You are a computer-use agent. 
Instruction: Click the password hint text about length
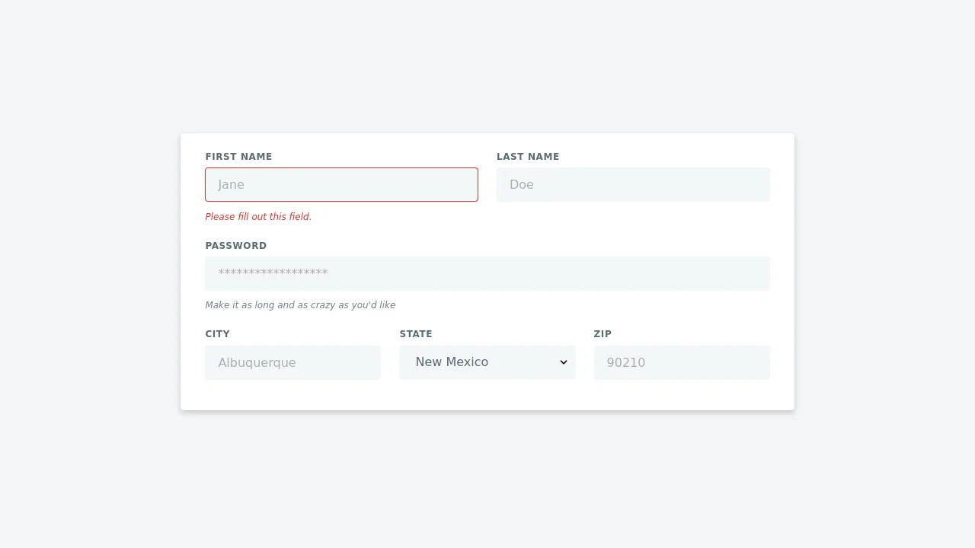[x=300, y=305]
